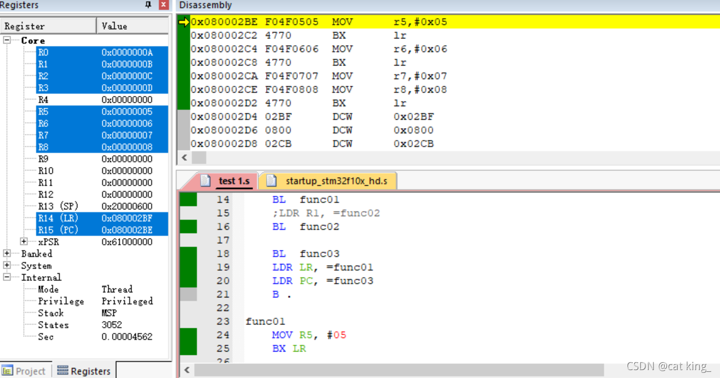Select the R13 (SP) register
This screenshot has height=378, width=720.
(x=102, y=206)
